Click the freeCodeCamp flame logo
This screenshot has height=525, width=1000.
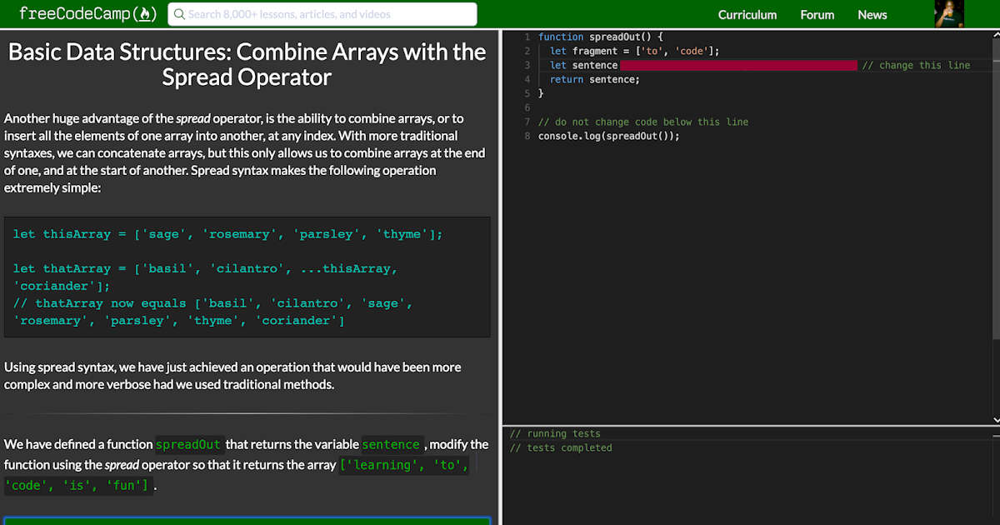(87, 14)
